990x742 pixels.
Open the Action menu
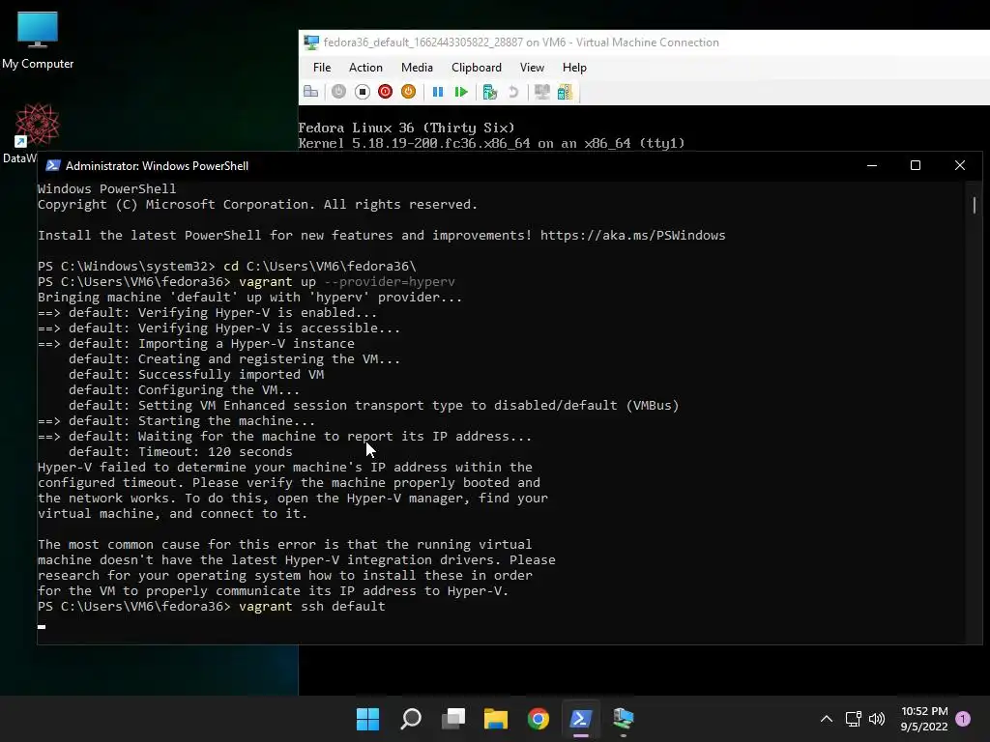(x=365, y=68)
